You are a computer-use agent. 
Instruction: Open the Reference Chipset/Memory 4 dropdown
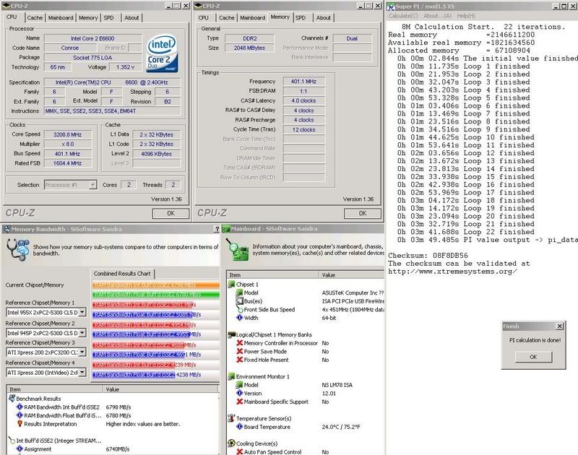pyautogui.click(x=82, y=373)
